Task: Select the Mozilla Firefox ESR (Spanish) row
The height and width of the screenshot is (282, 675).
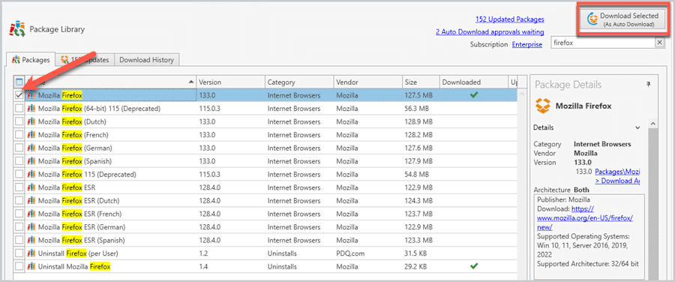Action: pyautogui.click(x=265, y=240)
